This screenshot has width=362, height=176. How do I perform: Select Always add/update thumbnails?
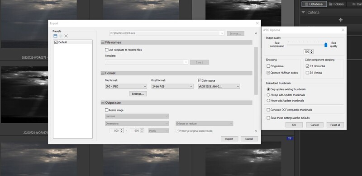tap(268, 95)
